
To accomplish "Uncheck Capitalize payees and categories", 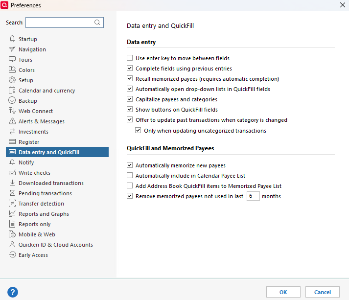I will pos(130,99).
